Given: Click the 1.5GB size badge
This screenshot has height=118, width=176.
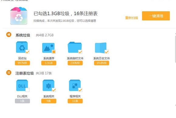Looking at the screenshot, I should click(x=49, y=63).
